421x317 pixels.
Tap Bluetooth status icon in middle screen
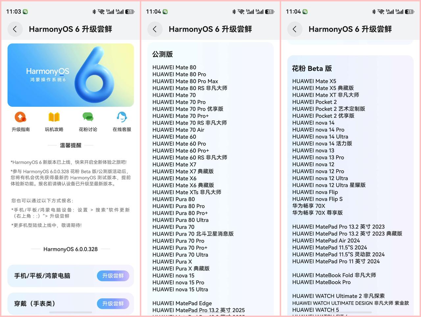point(234,12)
